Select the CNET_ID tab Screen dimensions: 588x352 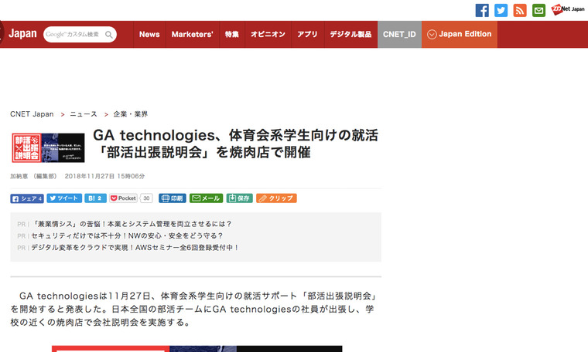(x=399, y=34)
